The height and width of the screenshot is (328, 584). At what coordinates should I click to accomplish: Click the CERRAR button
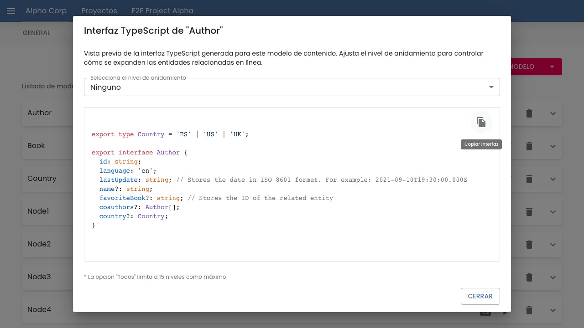tap(480, 296)
